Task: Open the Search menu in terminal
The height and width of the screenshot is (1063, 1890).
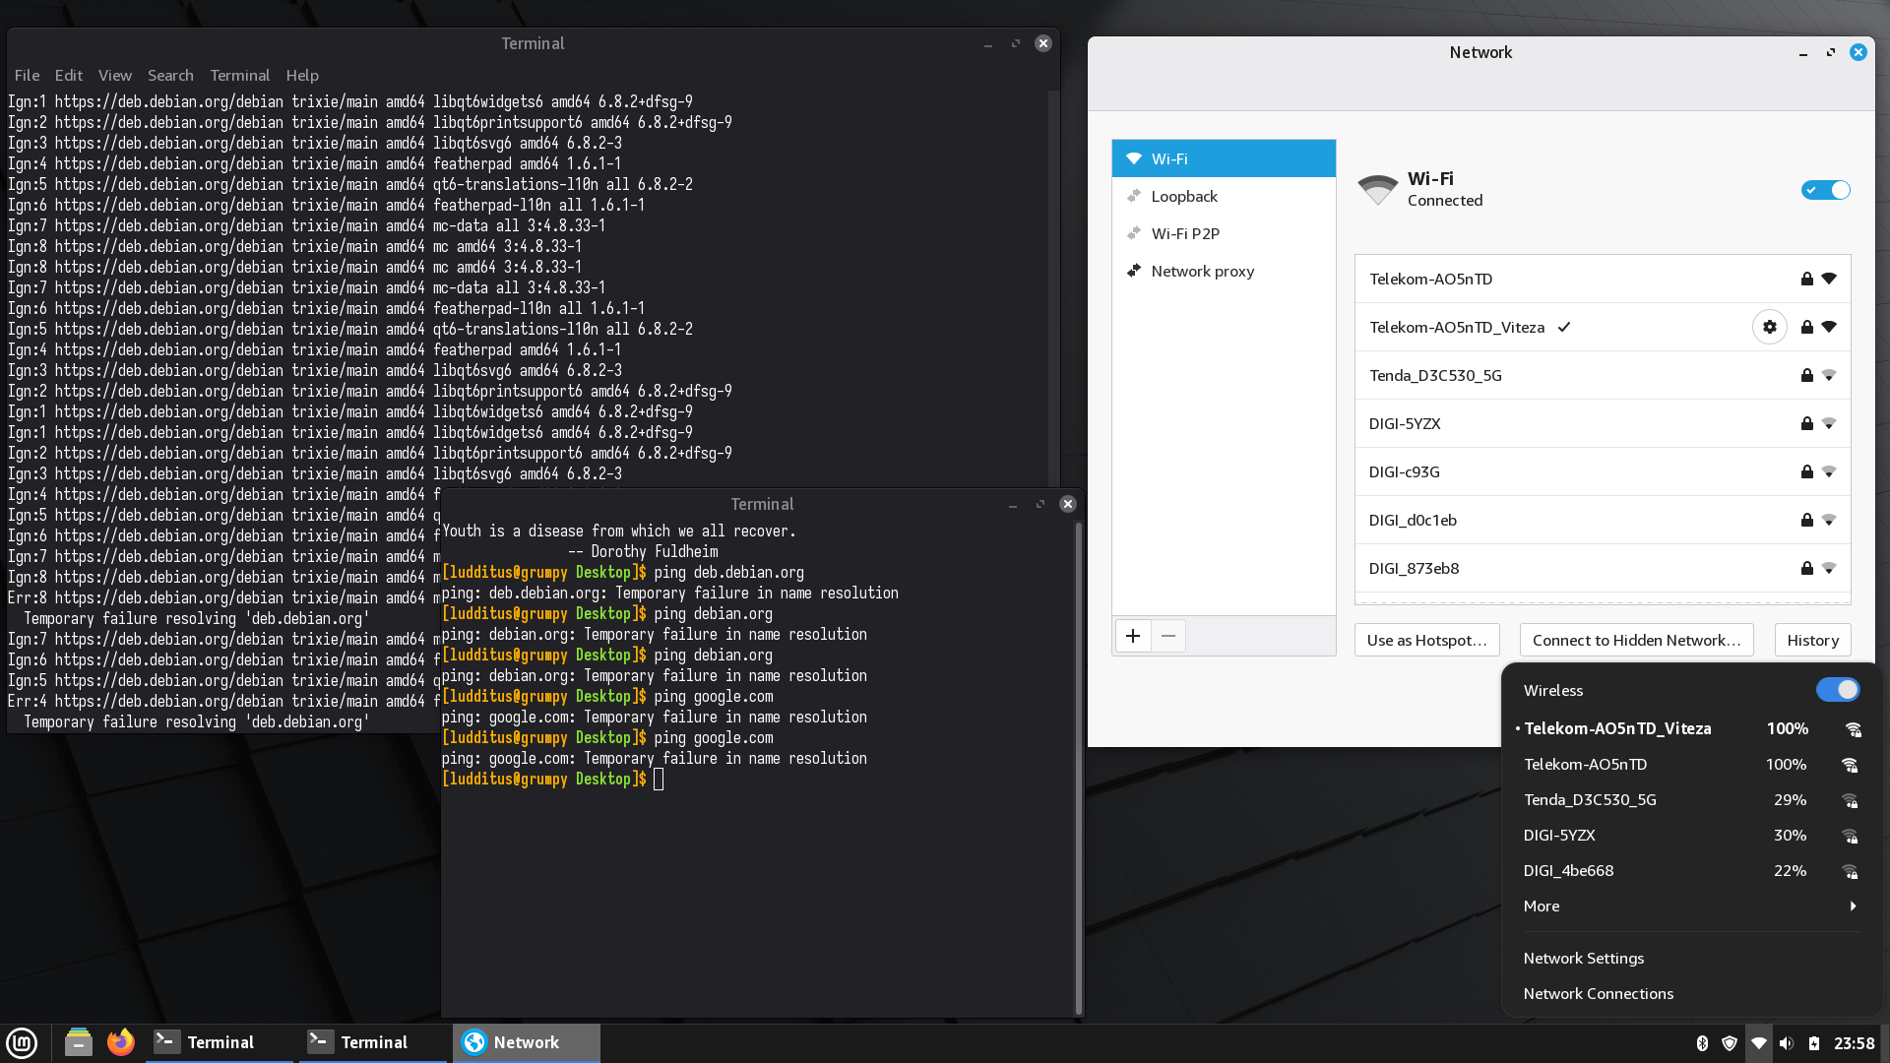Action: (x=170, y=75)
